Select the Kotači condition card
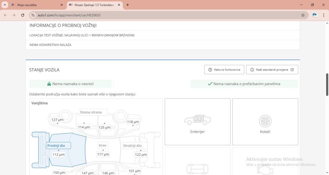The height and width of the screenshot is (175, 329). click(x=265, y=122)
